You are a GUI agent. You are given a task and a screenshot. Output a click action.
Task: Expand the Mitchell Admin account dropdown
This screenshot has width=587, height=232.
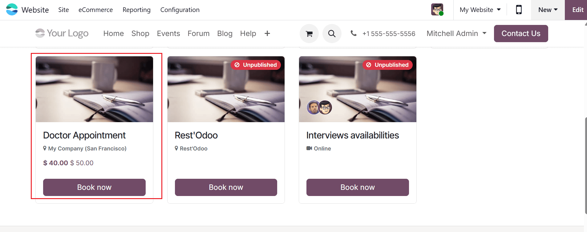(456, 33)
